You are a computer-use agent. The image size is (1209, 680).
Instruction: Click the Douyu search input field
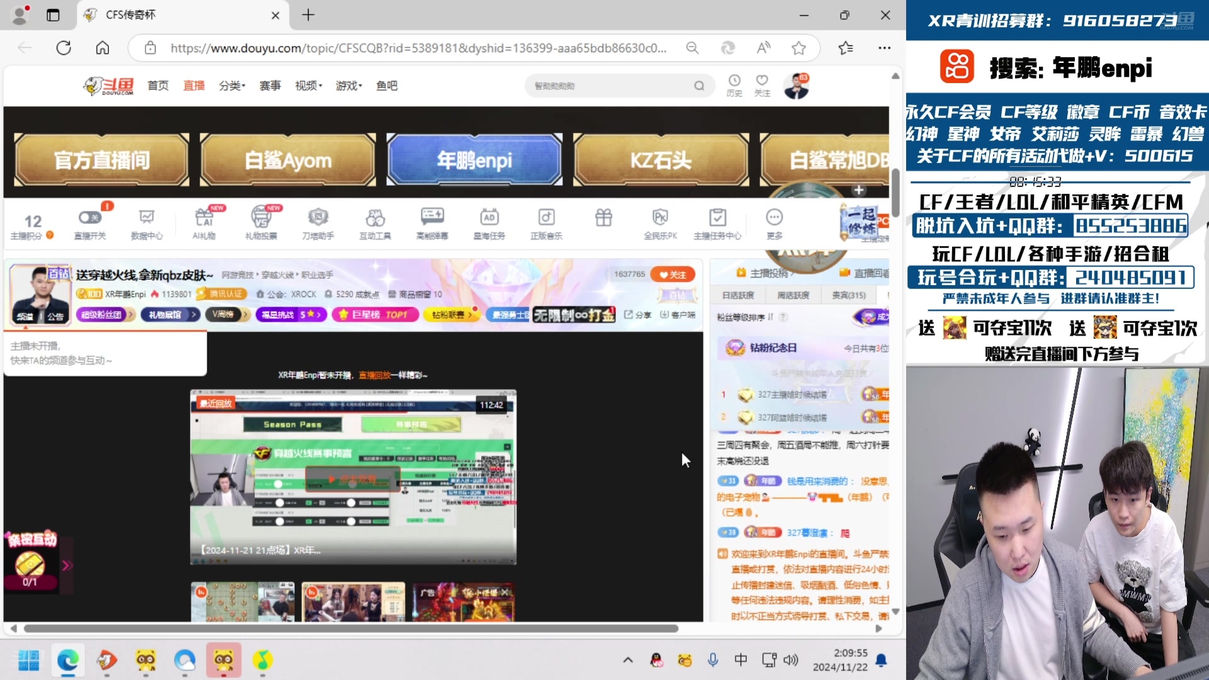(x=611, y=86)
